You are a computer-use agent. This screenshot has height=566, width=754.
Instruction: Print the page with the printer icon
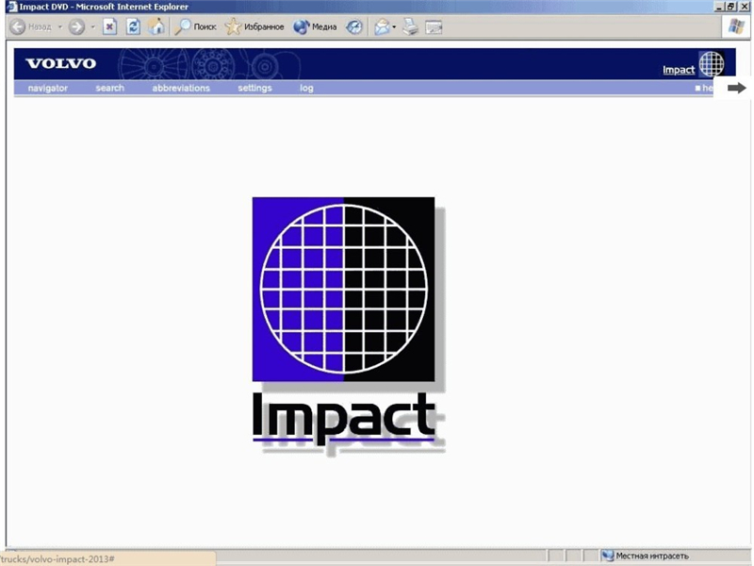click(x=411, y=26)
